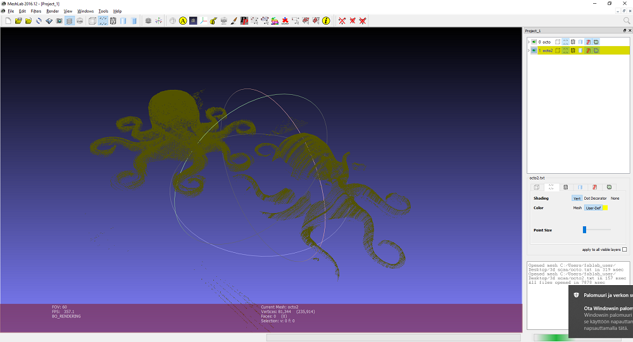
Task: Open the Tools menu
Action: (x=103, y=11)
